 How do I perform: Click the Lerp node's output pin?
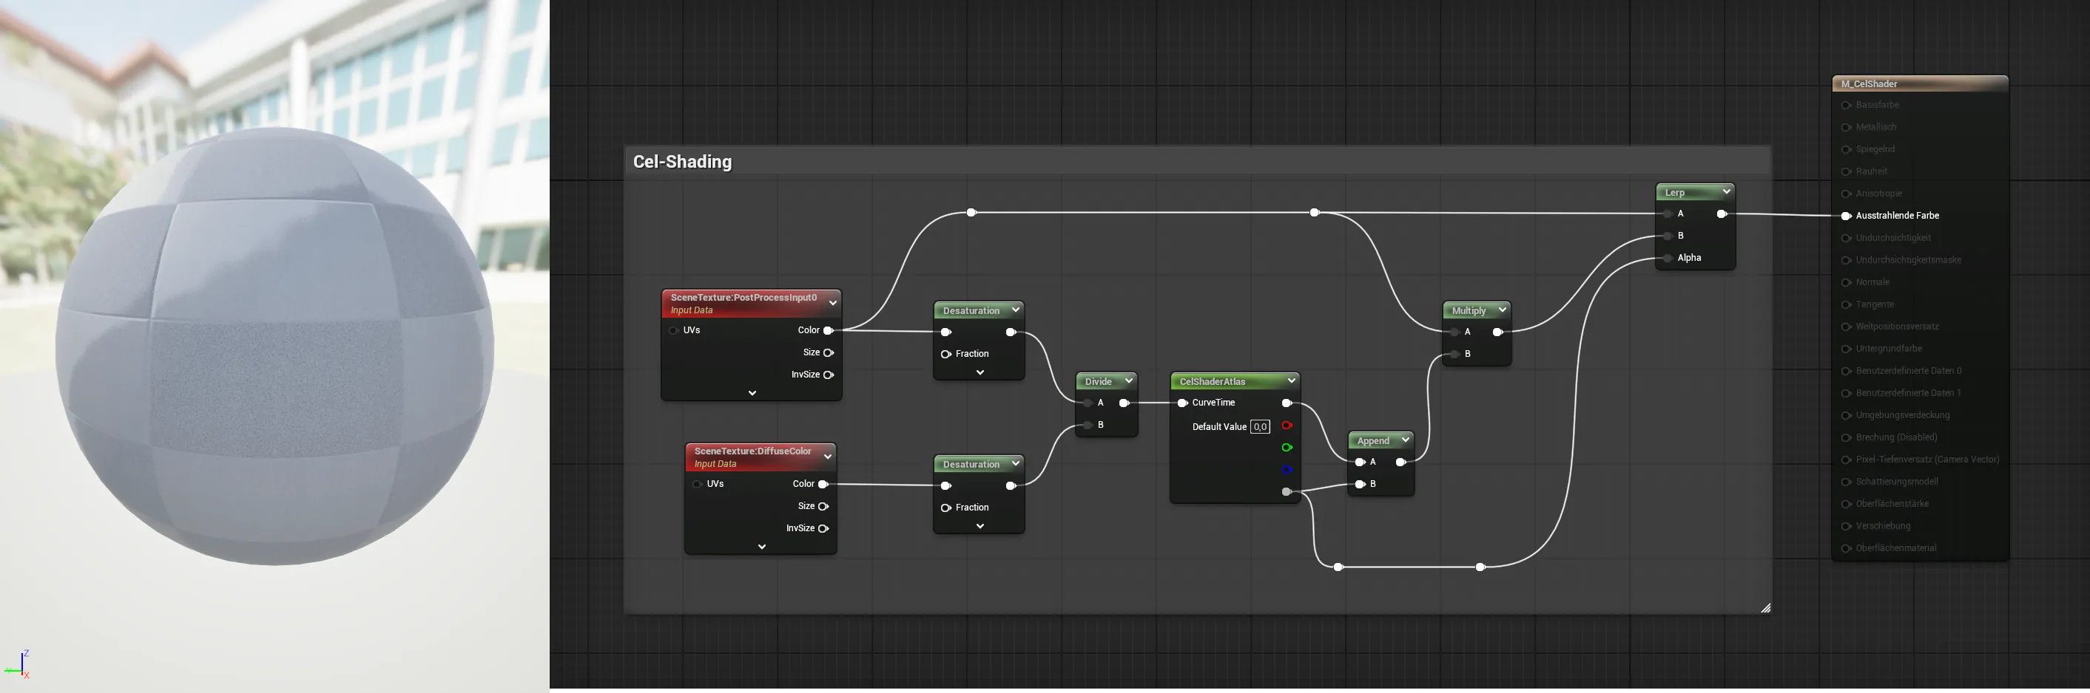click(1722, 214)
